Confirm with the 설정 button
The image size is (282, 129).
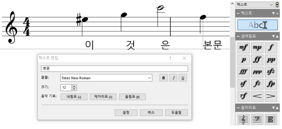126,113
